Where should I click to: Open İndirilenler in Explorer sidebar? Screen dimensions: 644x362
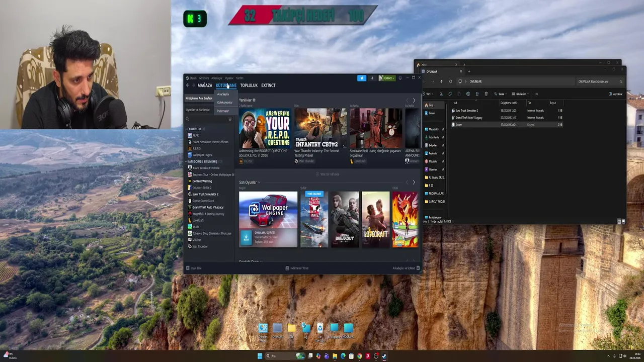tap(434, 137)
